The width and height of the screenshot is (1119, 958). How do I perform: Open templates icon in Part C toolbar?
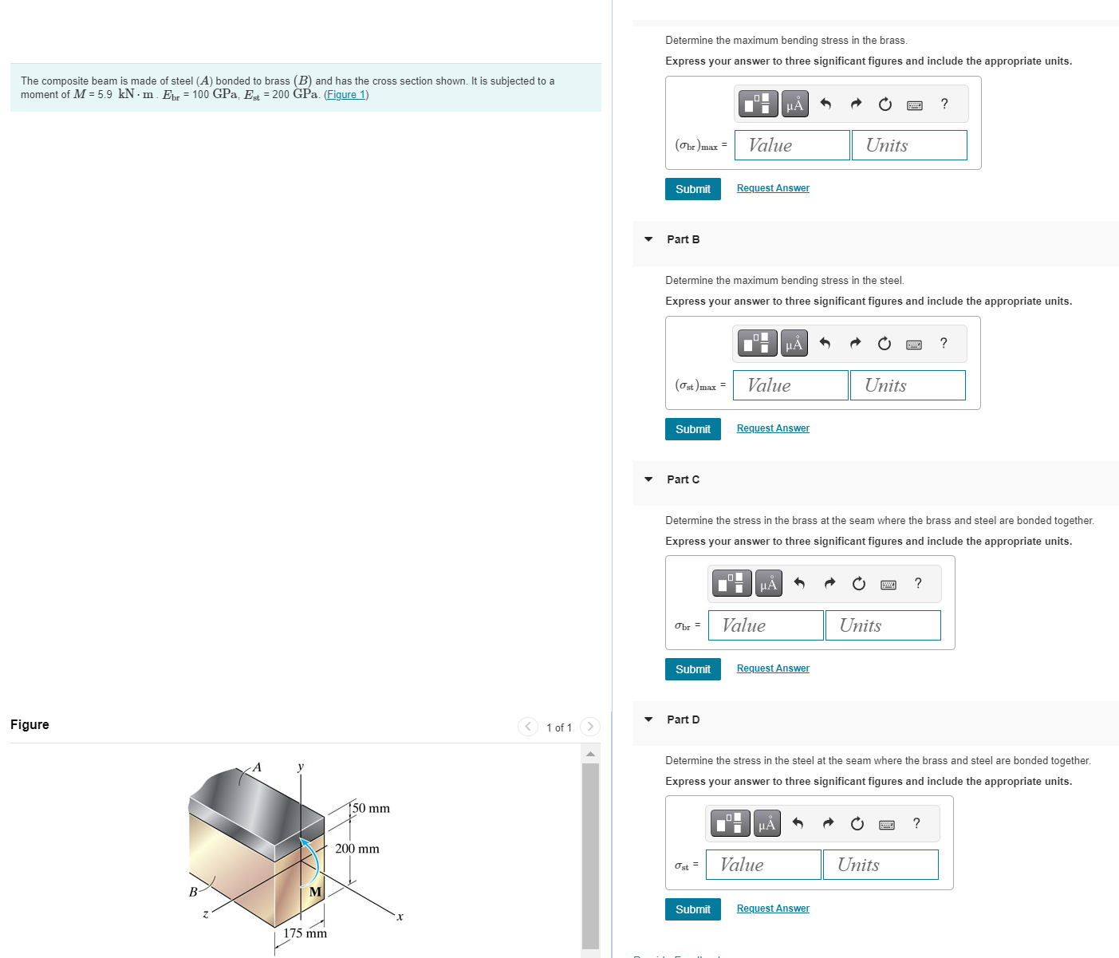click(x=732, y=583)
